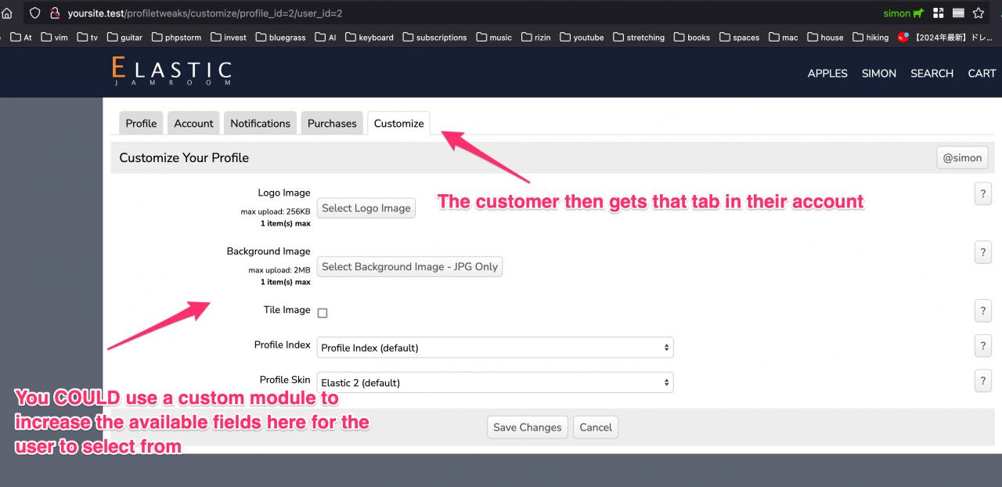
Task: Bookmark this page with star icon
Action: (x=978, y=13)
